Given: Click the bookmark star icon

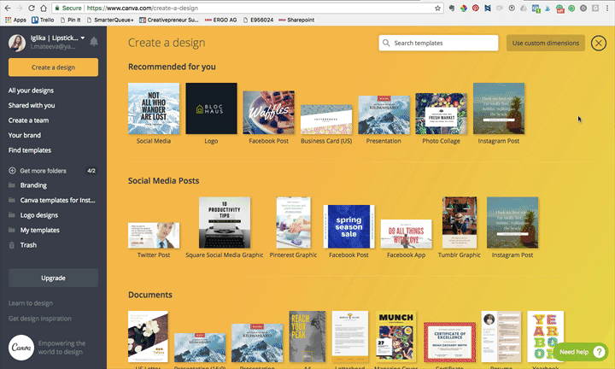Looking at the screenshot, I should [437, 8].
